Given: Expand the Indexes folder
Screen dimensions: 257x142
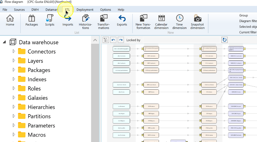Looking at the screenshot, I should (x=14, y=79).
